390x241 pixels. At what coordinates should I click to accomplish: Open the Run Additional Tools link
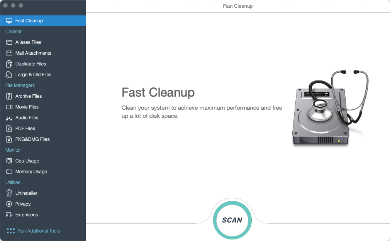point(39,231)
